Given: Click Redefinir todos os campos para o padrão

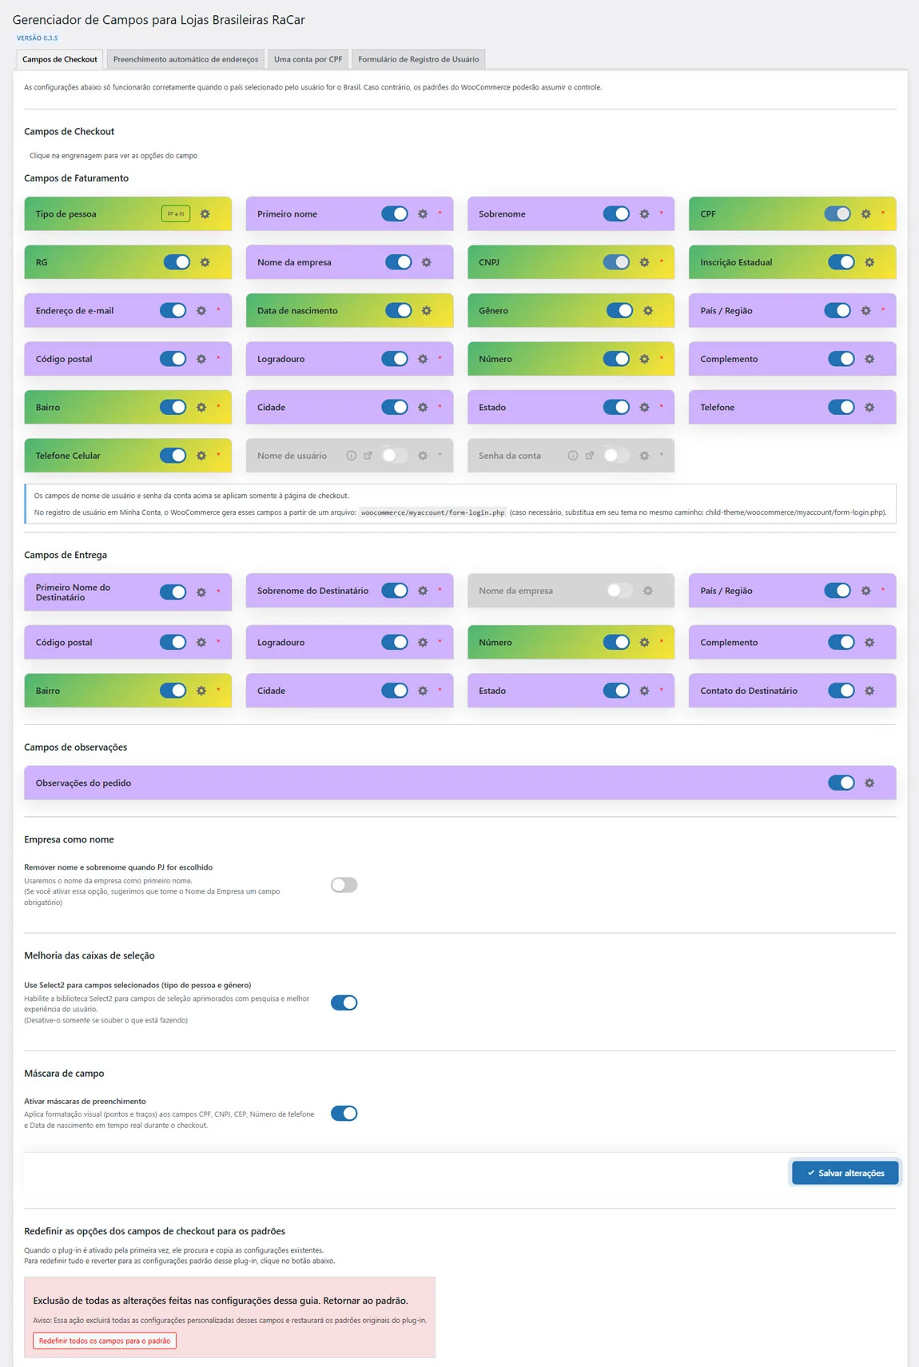Looking at the screenshot, I should [x=105, y=1341].
